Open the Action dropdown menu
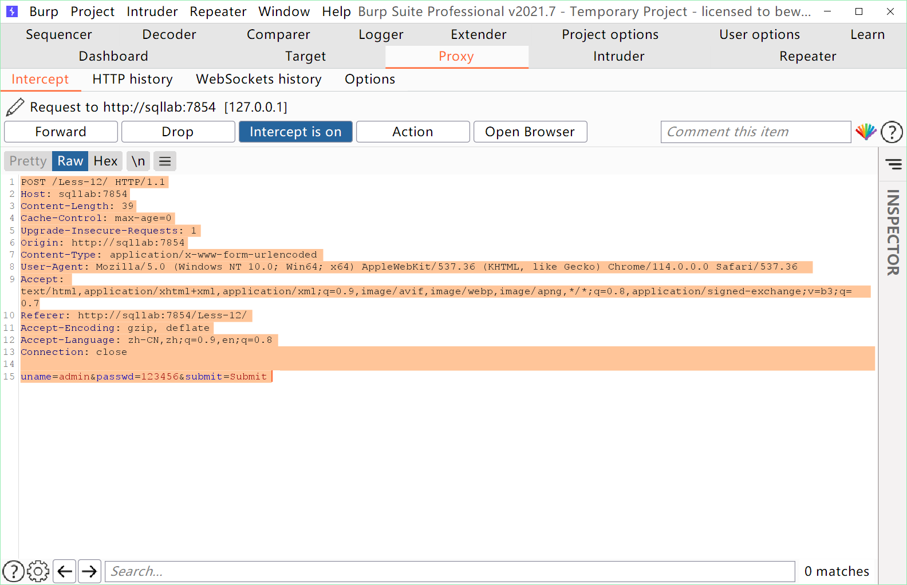Viewport: 907px width, 585px height. point(412,132)
